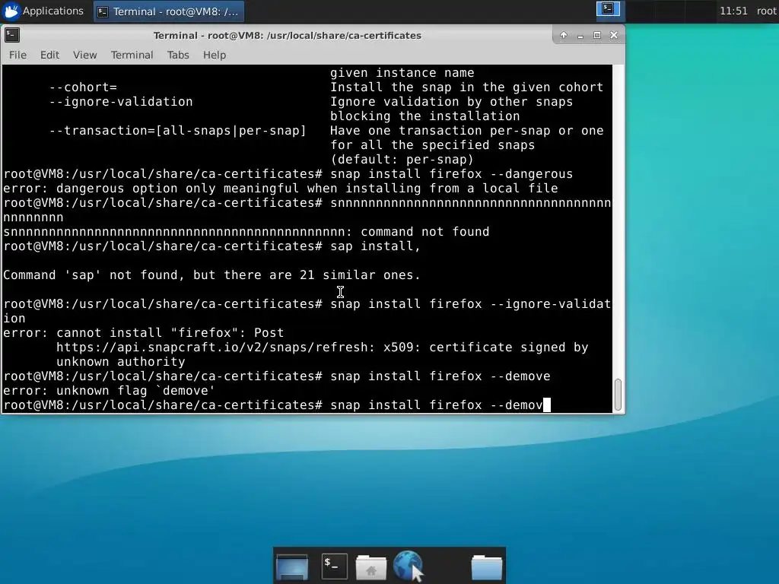
Task: Open the View menu
Action: 85,55
